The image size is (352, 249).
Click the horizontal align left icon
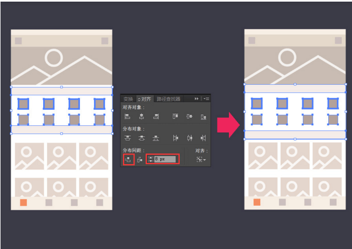[127, 116]
